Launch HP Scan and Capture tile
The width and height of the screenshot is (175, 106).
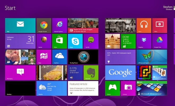click(152, 57)
